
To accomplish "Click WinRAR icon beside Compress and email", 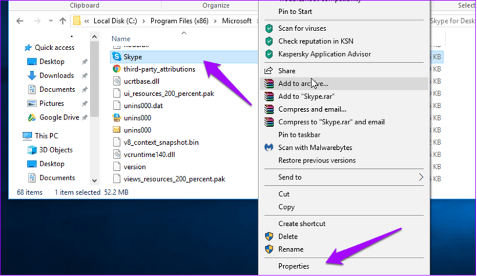I will (269, 109).
